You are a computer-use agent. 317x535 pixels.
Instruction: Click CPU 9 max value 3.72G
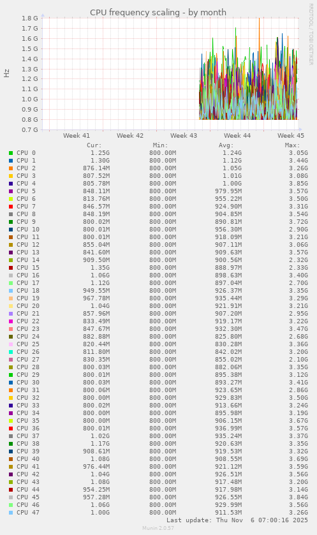[x=299, y=222]
